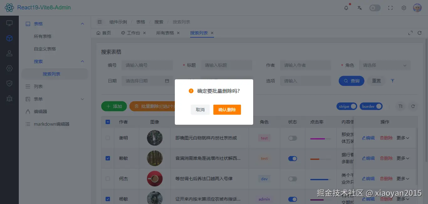Screen dimensions: 428x204
Task: Click the 谢明 row avatar image
Action: click(155, 138)
